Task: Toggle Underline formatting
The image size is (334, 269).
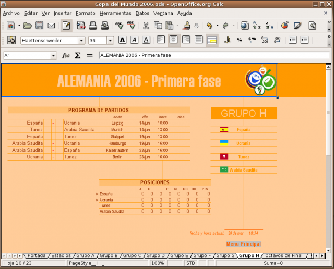Action: [146, 40]
